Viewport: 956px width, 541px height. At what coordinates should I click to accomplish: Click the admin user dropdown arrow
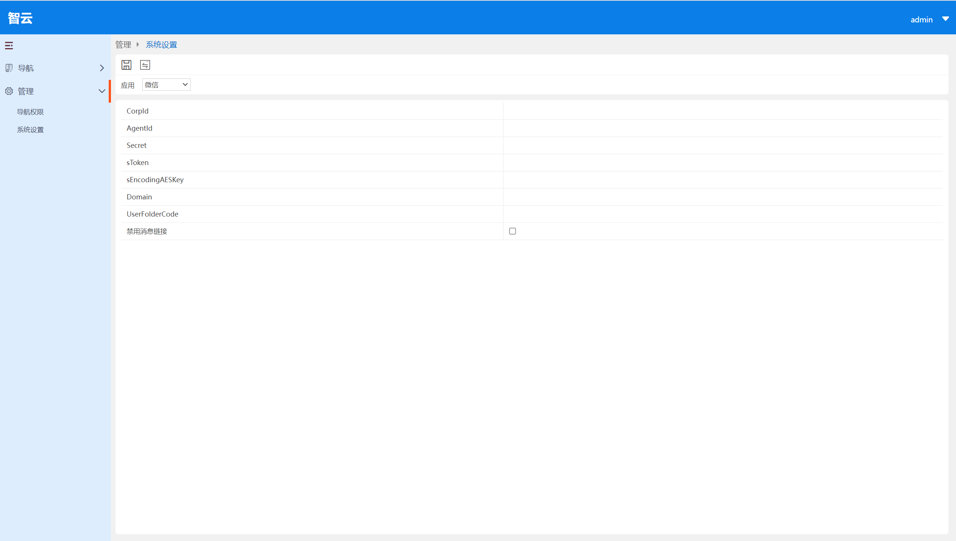point(946,18)
